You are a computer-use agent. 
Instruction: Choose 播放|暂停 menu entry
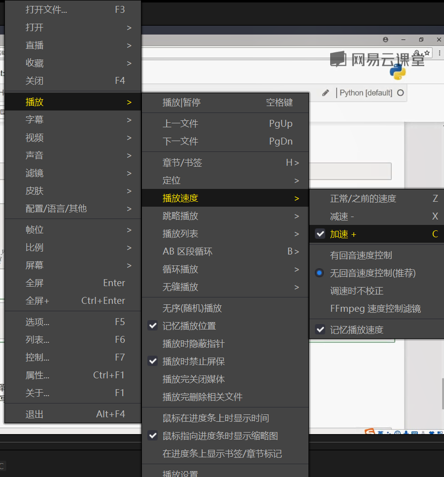225,103
